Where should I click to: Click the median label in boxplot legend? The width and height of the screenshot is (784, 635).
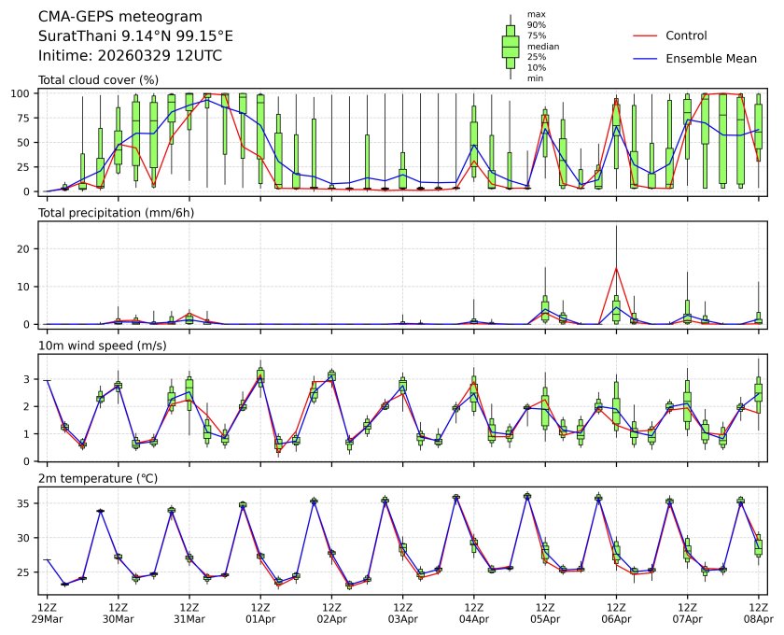pyautogui.click(x=538, y=46)
